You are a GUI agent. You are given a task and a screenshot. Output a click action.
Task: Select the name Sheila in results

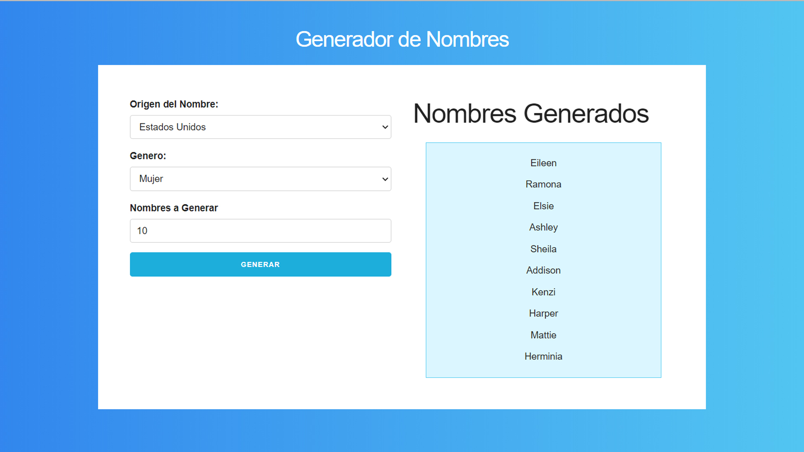tap(544, 249)
